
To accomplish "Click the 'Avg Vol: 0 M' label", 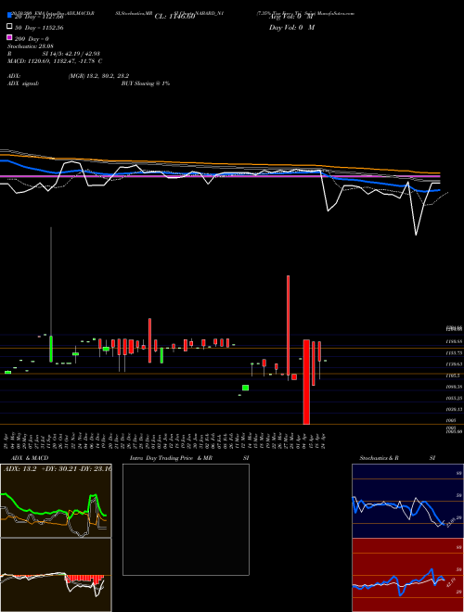I will pos(291,17).
